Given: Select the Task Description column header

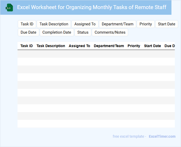Looking at the screenshot, I should point(51,46).
